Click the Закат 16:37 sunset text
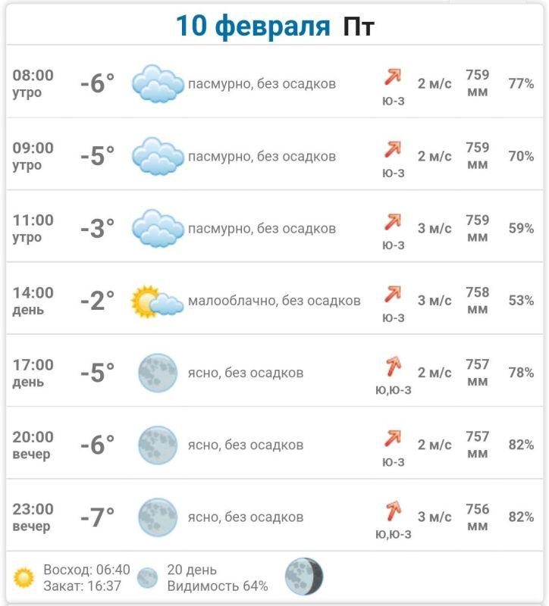Viewport: 549px width, 606px height. (83, 586)
